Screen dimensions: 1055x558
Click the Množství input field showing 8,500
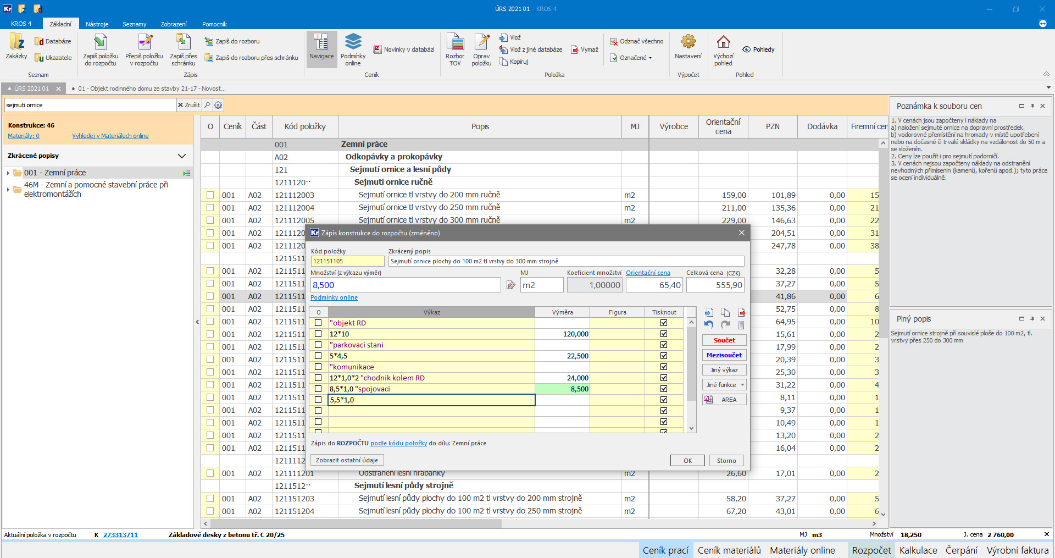pyautogui.click(x=405, y=285)
